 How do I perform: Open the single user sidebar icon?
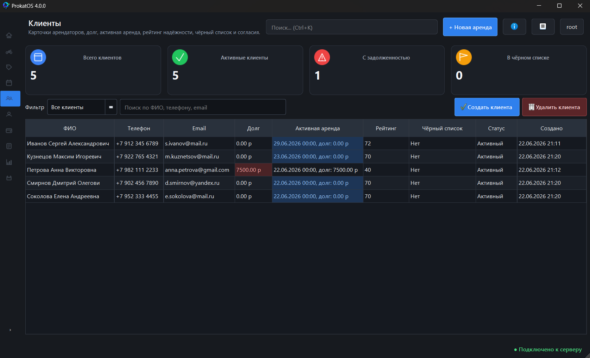[9, 114]
